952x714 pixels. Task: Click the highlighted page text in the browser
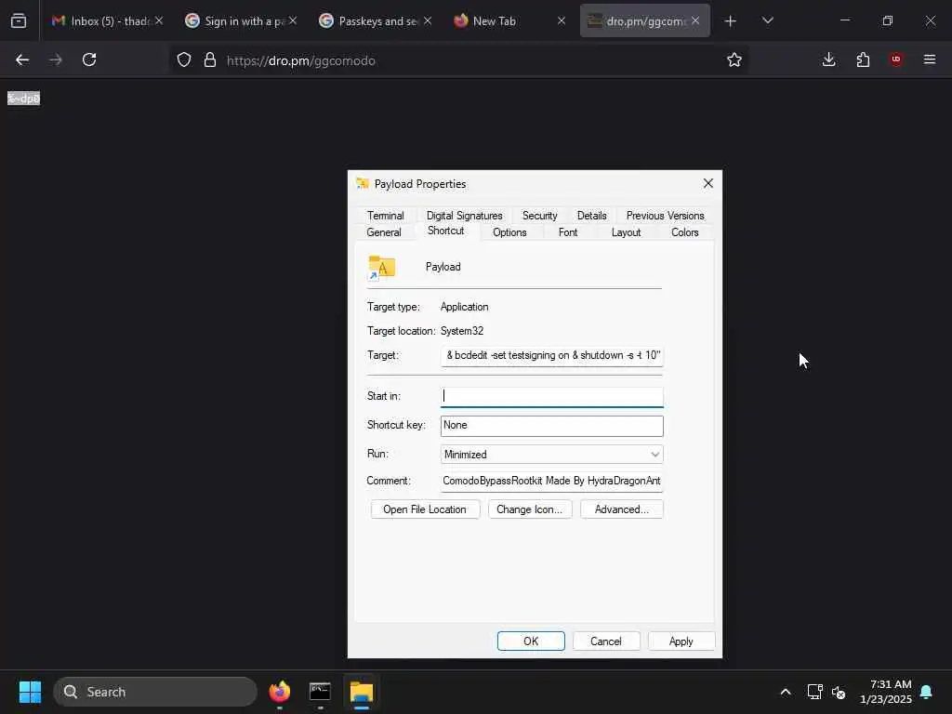click(x=23, y=99)
